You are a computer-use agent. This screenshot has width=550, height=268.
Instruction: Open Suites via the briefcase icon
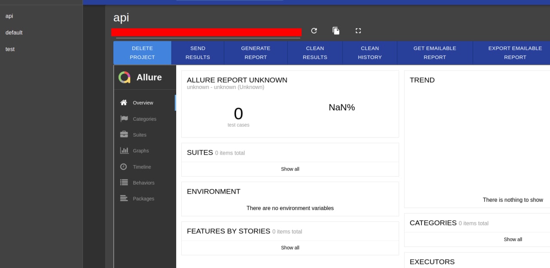[124, 134]
